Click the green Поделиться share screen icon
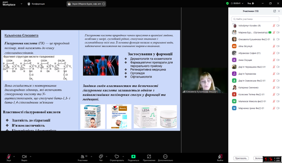282x163 pixels. (133, 157)
